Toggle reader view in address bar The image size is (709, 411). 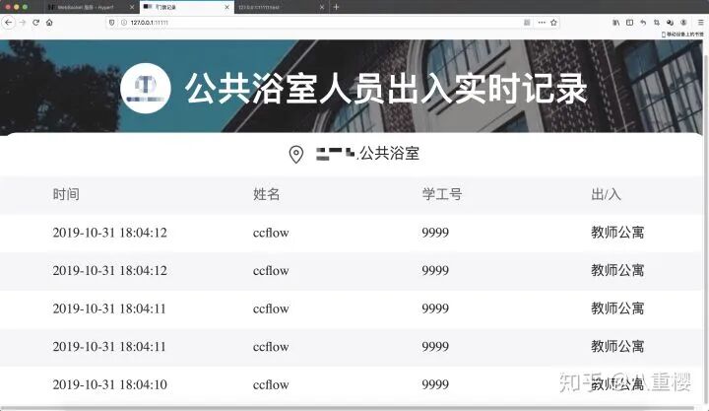(527, 23)
